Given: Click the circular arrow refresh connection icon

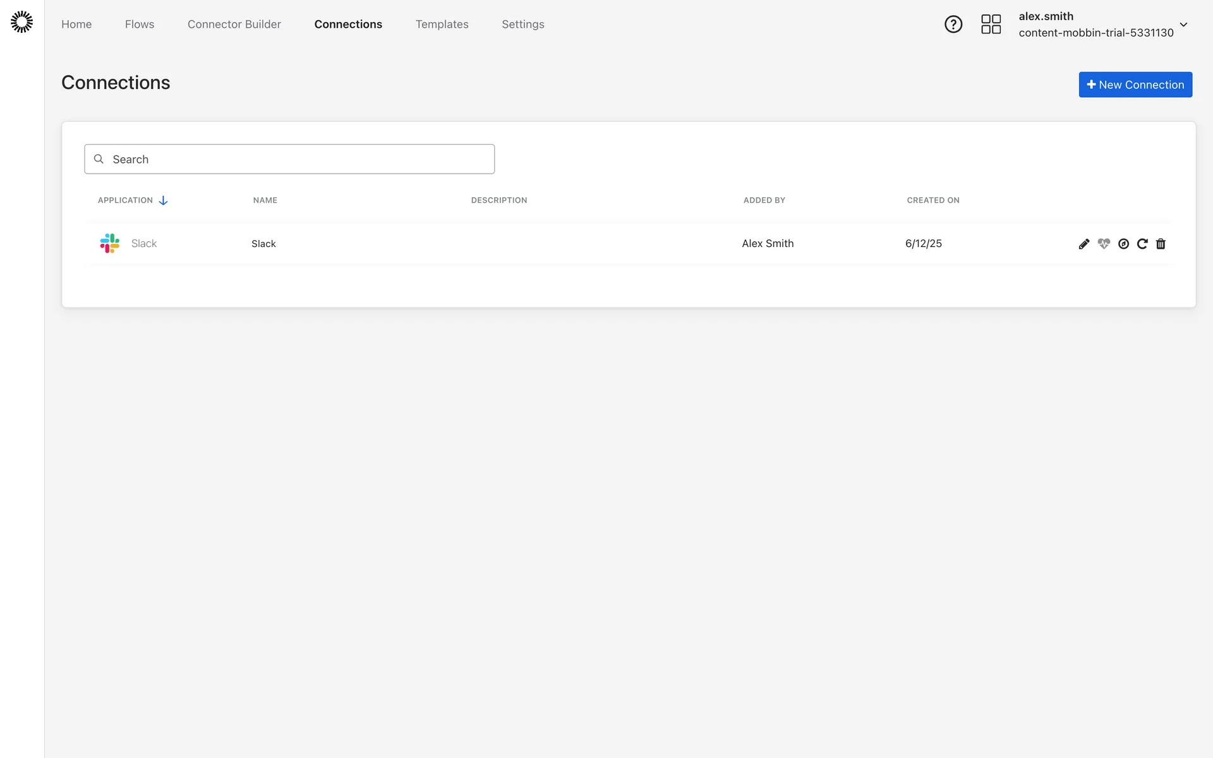Looking at the screenshot, I should (x=1142, y=244).
